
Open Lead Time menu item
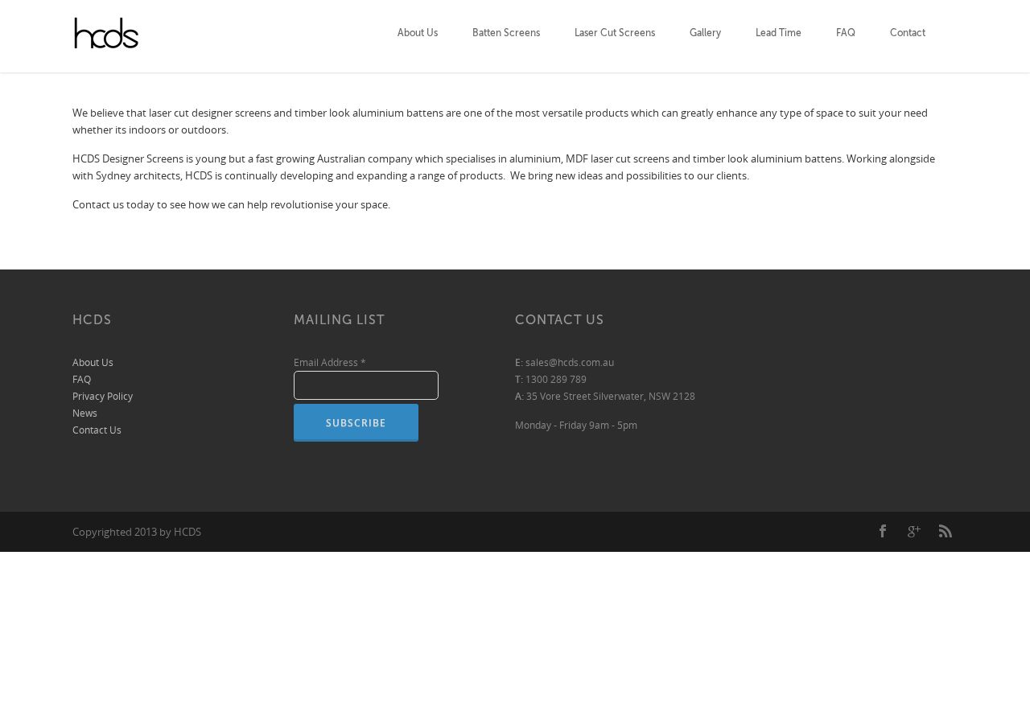click(x=778, y=33)
